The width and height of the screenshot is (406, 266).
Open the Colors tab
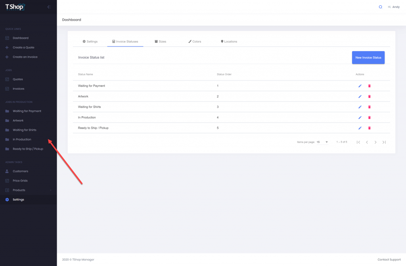click(x=195, y=41)
